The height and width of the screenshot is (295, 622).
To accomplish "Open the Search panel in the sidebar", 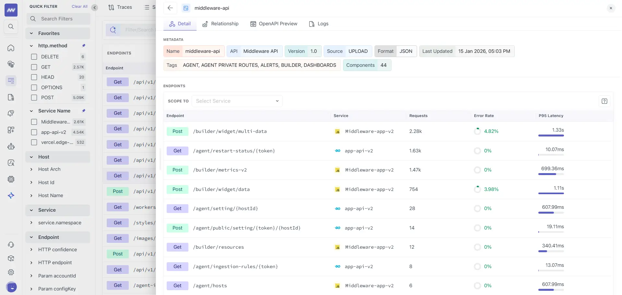I will (11, 27).
